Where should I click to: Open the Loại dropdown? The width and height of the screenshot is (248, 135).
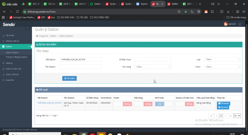222,59
